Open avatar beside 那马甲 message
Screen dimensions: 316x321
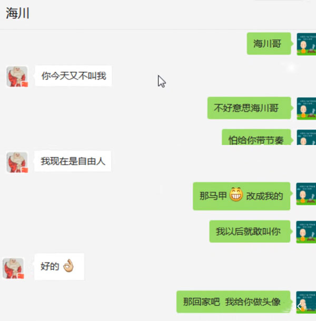[306, 194]
